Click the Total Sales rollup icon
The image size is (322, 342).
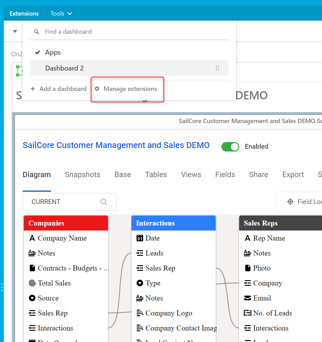pyautogui.click(x=32, y=283)
